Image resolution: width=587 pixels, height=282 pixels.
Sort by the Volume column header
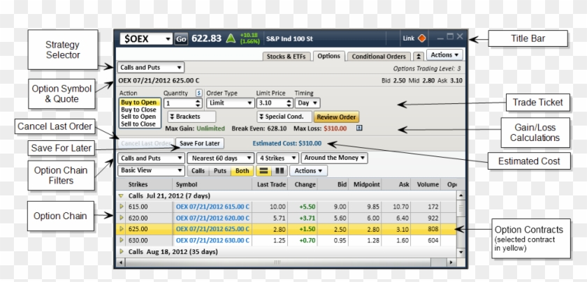click(x=426, y=184)
